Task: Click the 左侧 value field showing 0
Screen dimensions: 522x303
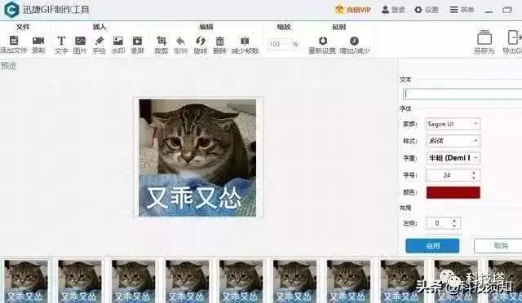Action: pos(437,223)
